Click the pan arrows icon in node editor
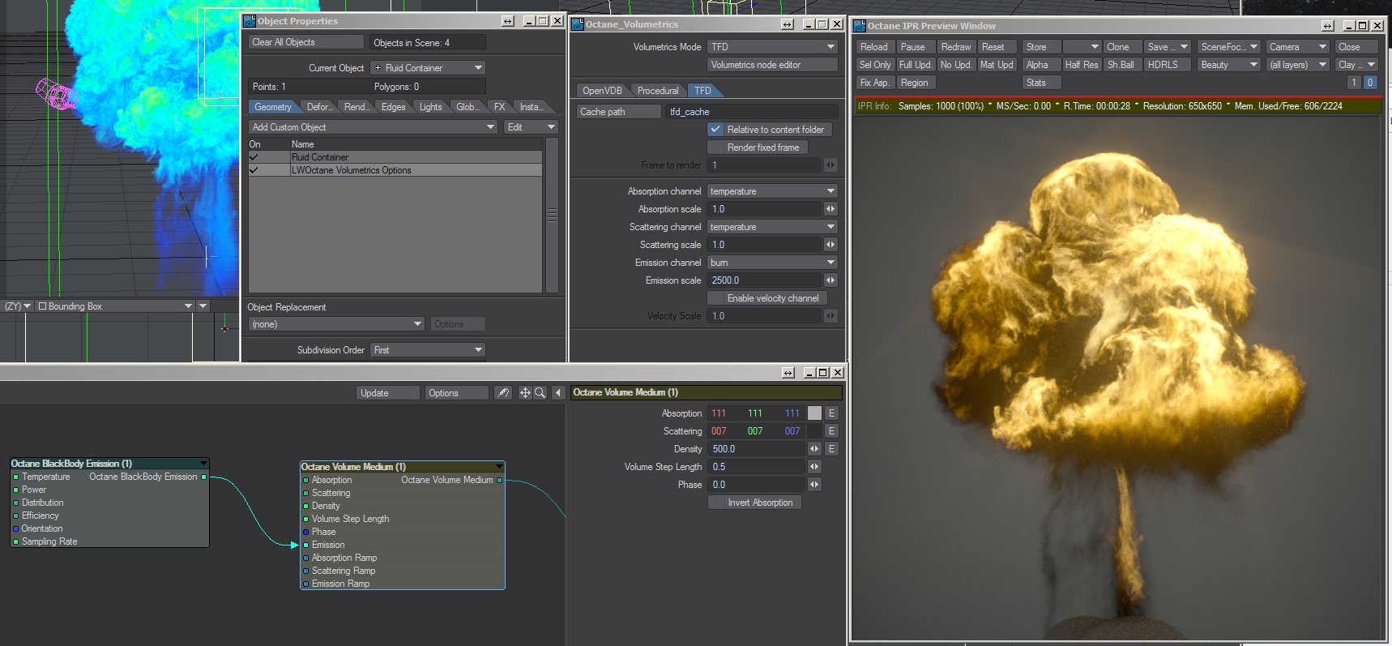This screenshot has height=646, width=1392. click(x=525, y=393)
